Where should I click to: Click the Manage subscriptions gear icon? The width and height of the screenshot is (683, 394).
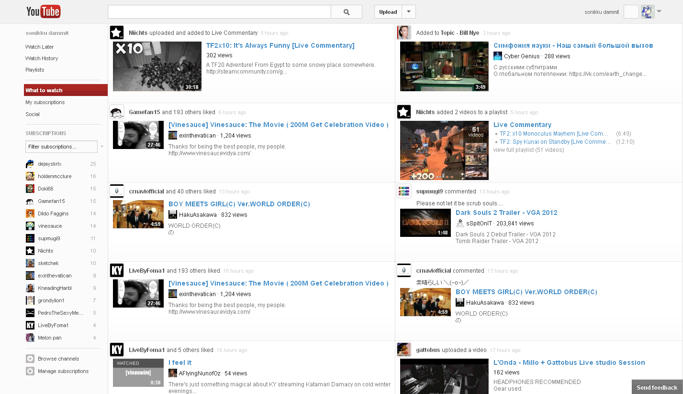coord(30,371)
